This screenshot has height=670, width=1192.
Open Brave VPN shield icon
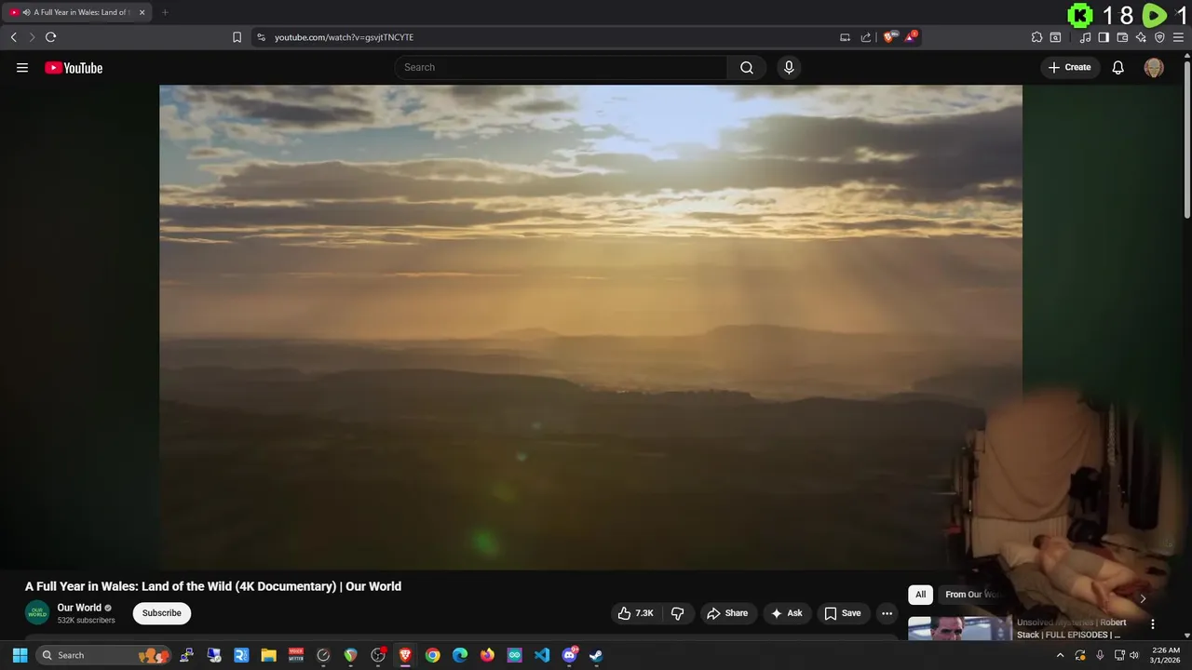1159,37
